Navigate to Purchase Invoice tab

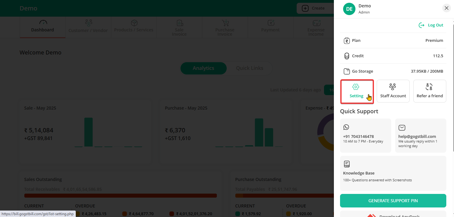pos(225,28)
